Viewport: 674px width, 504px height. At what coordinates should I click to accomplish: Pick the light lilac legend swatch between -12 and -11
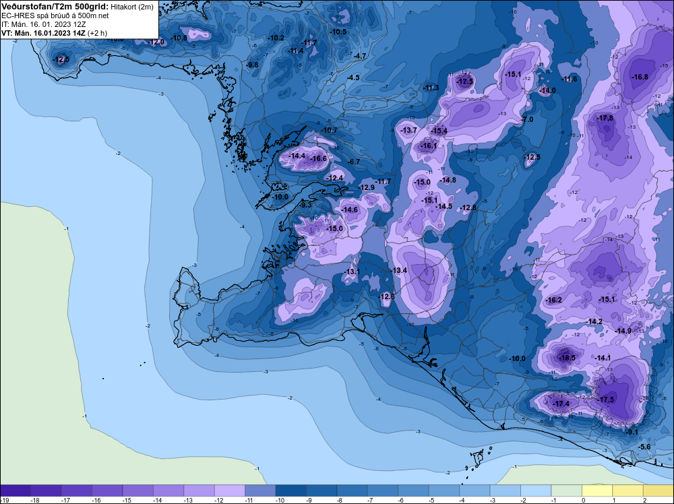(230, 491)
